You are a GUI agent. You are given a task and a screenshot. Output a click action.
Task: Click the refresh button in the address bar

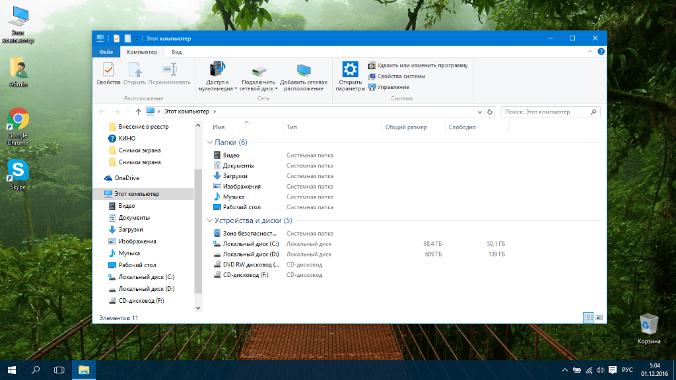(x=489, y=111)
